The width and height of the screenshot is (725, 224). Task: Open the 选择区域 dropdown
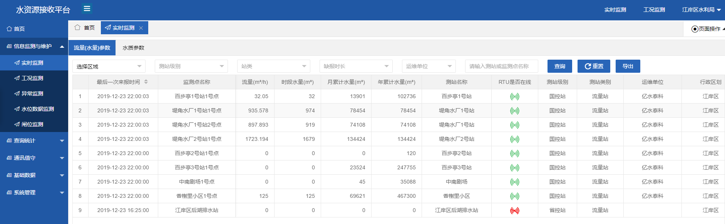[x=109, y=67]
